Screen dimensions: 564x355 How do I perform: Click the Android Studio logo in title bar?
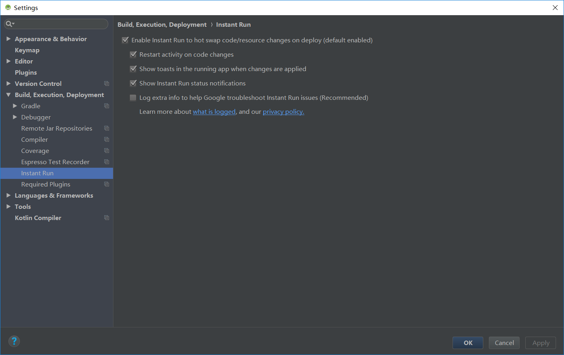pyautogui.click(x=8, y=8)
